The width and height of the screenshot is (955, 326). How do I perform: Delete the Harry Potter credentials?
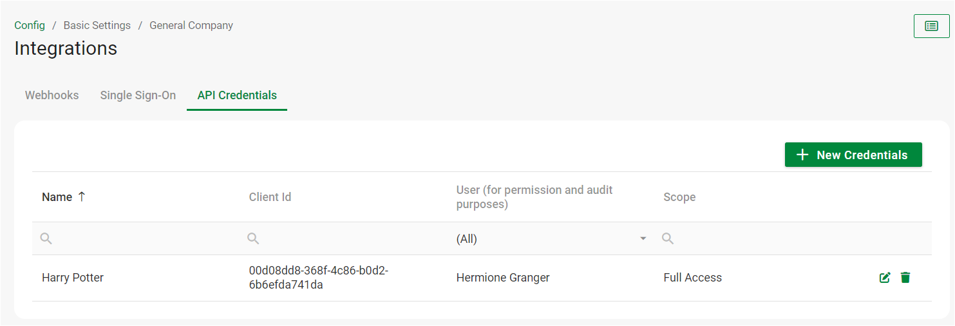905,278
